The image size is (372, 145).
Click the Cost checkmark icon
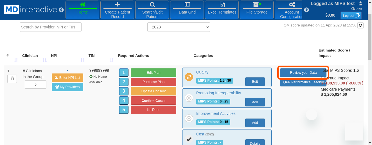coord(189,139)
